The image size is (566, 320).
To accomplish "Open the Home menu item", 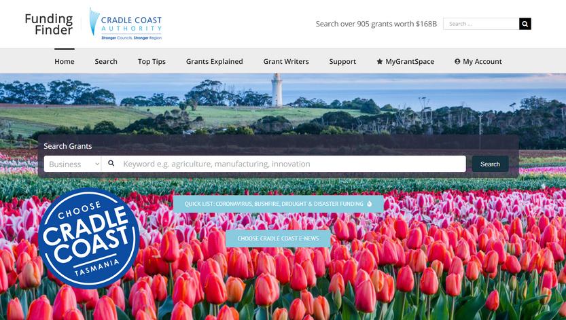I will pos(65,61).
